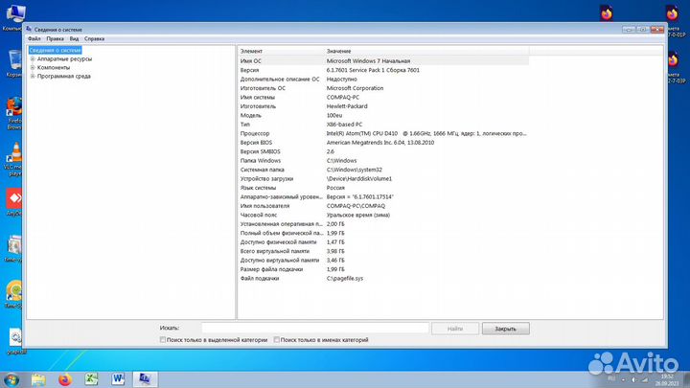This screenshot has width=690, height=388.
Task: Launch Firefox from the taskbar
Action: (x=65, y=378)
